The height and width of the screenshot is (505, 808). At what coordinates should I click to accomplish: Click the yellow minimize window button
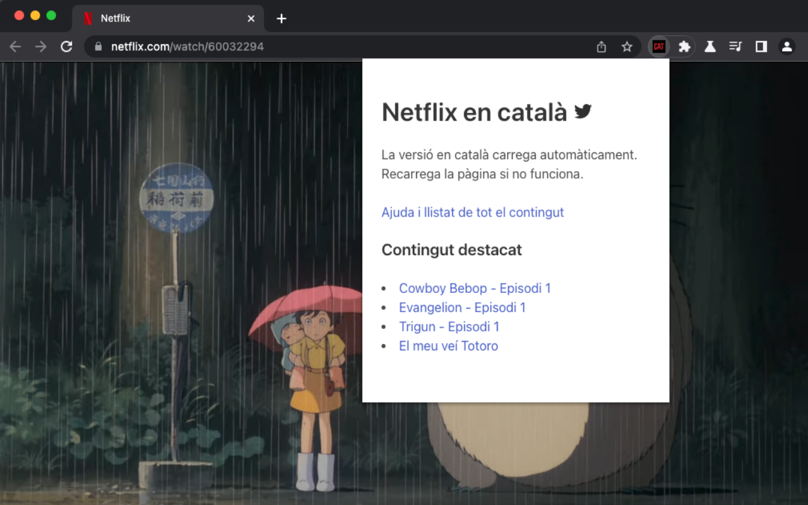35,16
